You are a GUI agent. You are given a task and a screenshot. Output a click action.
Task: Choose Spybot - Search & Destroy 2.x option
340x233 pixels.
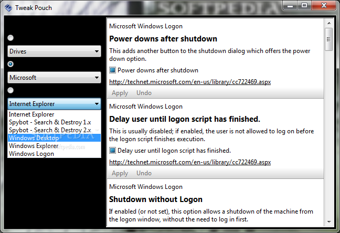tap(54, 130)
